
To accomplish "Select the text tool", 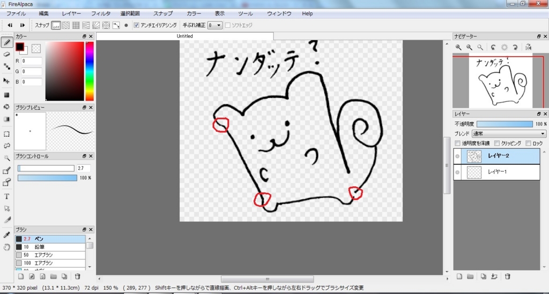I will pyautogui.click(x=6, y=197).
